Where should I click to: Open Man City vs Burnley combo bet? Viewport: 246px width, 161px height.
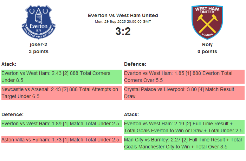pos(184,143)
